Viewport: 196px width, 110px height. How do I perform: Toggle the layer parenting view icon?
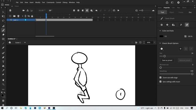pos(28,10)
